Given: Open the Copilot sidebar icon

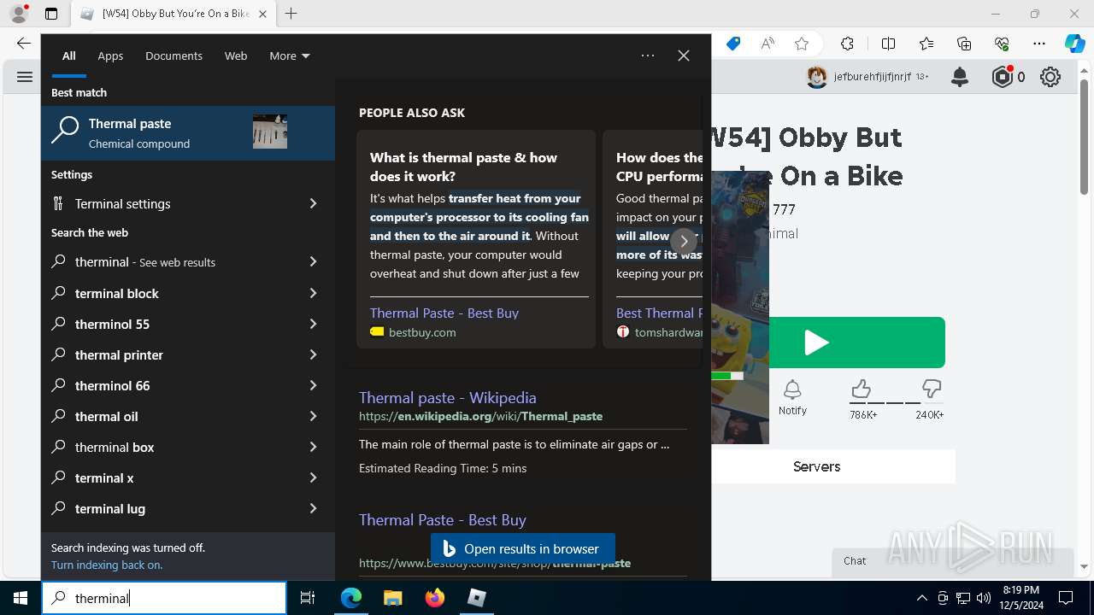Looking at the screenshot, I should (x=1074, y=44).
